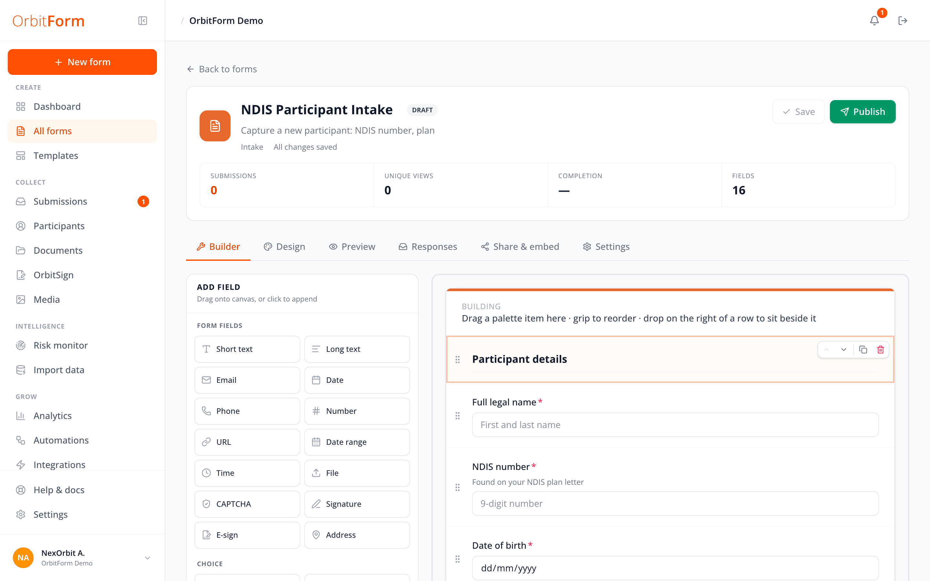Open OrbitSign in sidebar
Screen dimensions: 930x581
[82, 275]
